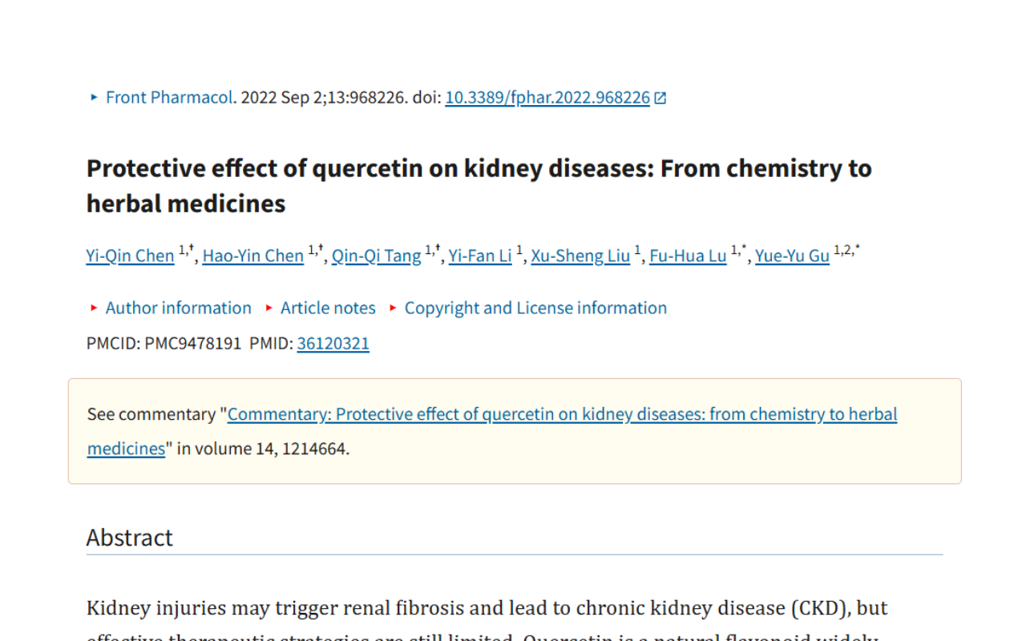Click the arrow icon before Front Pharmacol
Screen dimensions: 1026x641
point(93,97)
